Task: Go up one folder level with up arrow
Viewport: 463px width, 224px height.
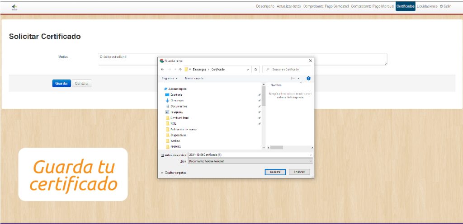Action: click(x=180, y=69)
